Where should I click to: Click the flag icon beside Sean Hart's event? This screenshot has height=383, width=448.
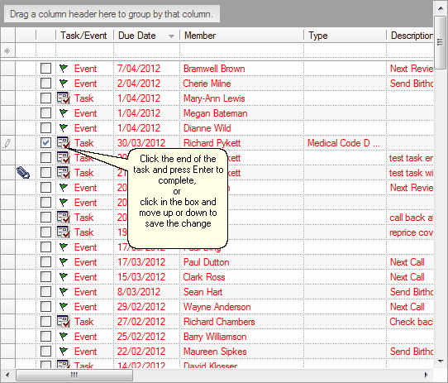(x=64, y=291)
